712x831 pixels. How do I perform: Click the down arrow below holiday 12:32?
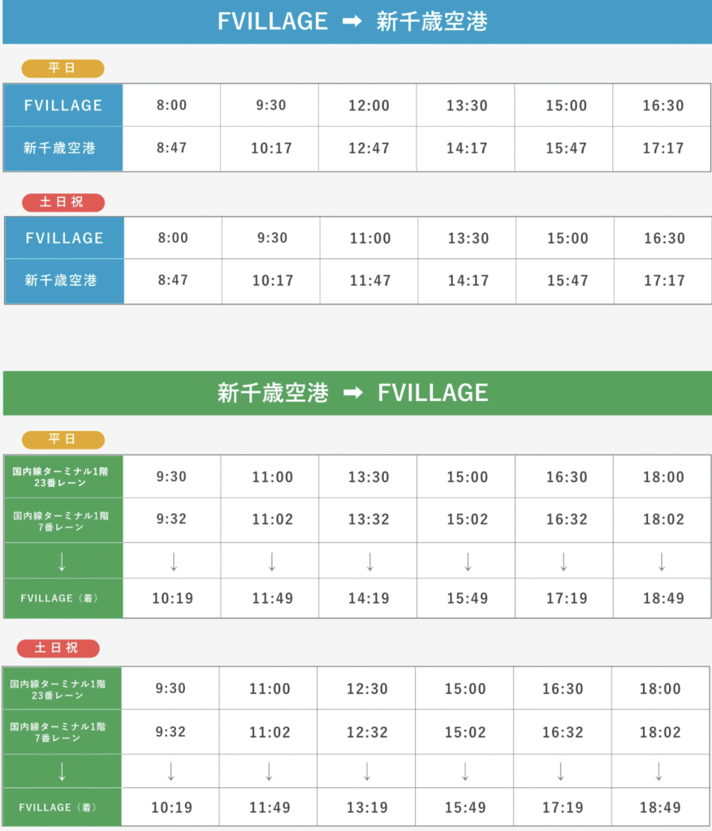(x=367, y=772)
